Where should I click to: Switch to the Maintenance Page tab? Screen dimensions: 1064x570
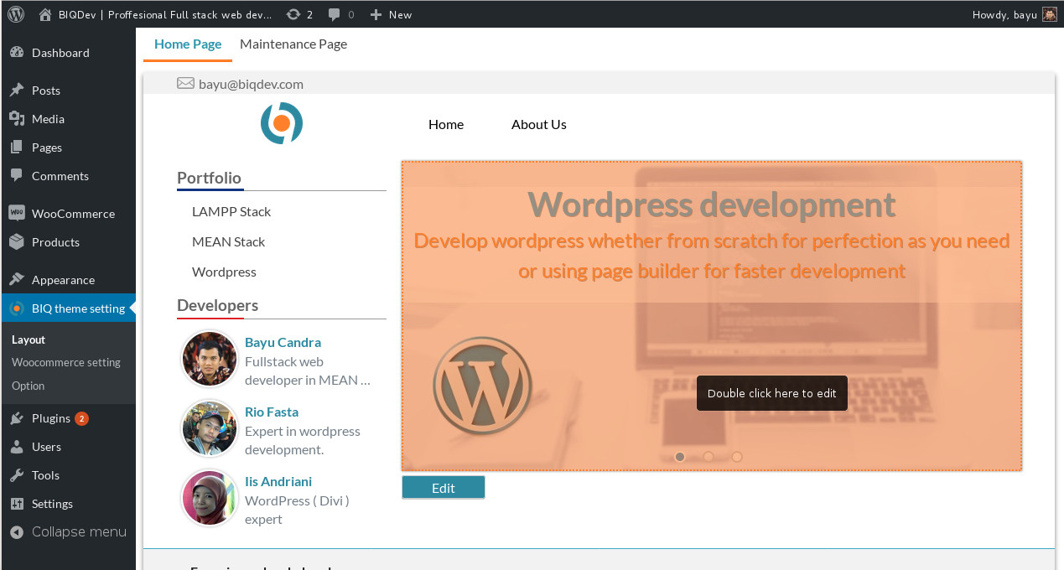293,44
